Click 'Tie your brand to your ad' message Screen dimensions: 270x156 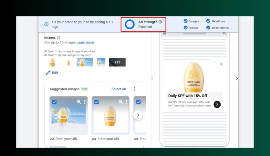[82, 24]
